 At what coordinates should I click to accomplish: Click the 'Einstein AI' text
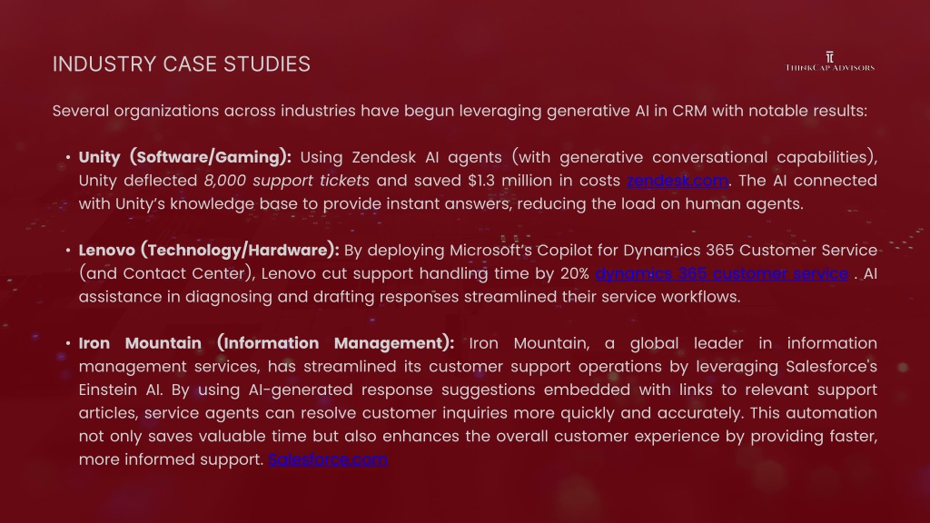pyautogui.click(x=121, y=390)
